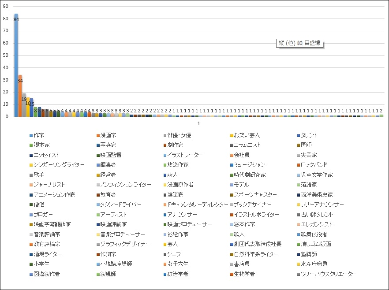Select the gray bar labeled 19

pos(24,105)
